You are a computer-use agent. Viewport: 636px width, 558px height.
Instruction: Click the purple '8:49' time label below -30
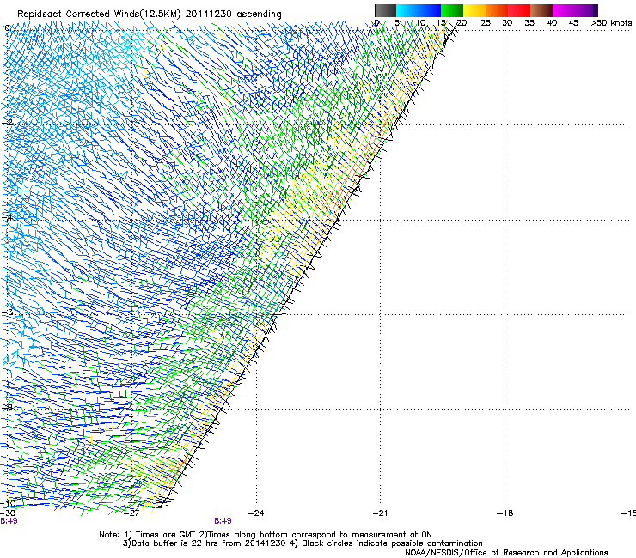[x=9, y=521]
